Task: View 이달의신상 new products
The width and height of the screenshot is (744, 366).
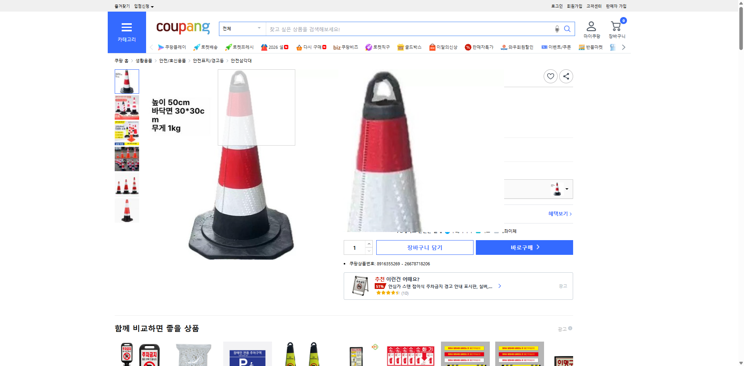Action: [443, 47]
